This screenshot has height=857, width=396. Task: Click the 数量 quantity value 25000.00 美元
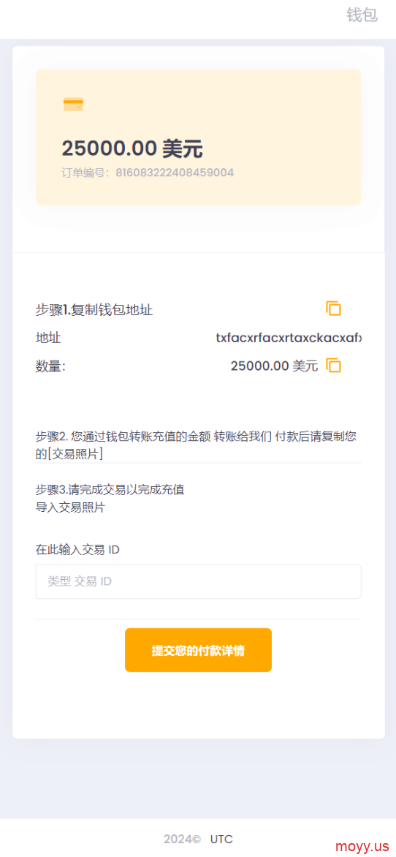[274, 366]
